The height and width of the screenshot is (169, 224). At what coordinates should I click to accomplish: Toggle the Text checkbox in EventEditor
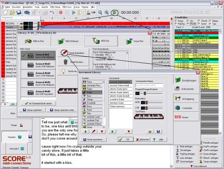210,24
